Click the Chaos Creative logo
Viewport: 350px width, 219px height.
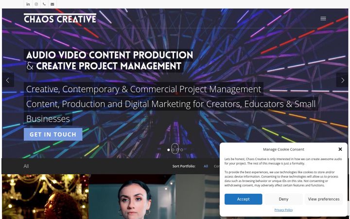tap(60, 18)
